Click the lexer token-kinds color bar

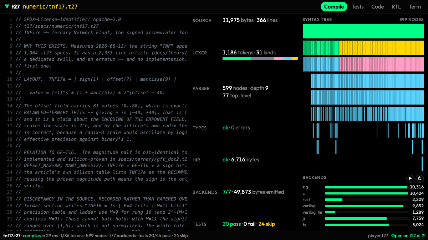(x=260, y=58)
